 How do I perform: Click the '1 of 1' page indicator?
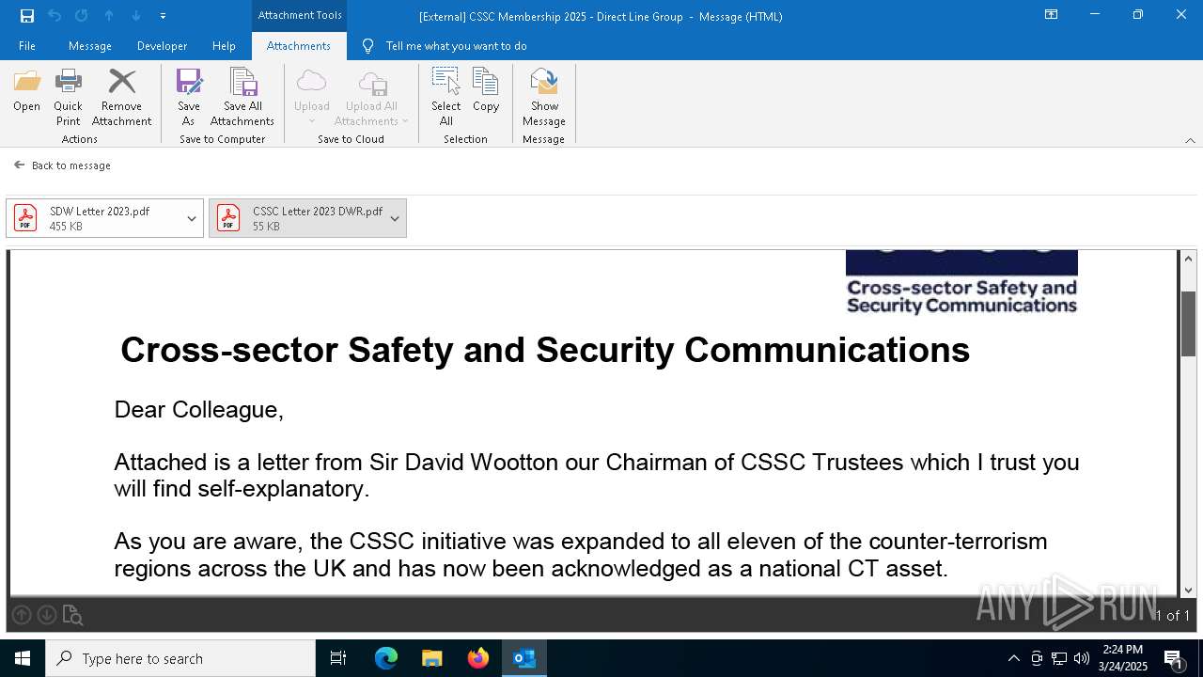(1172, 616)
